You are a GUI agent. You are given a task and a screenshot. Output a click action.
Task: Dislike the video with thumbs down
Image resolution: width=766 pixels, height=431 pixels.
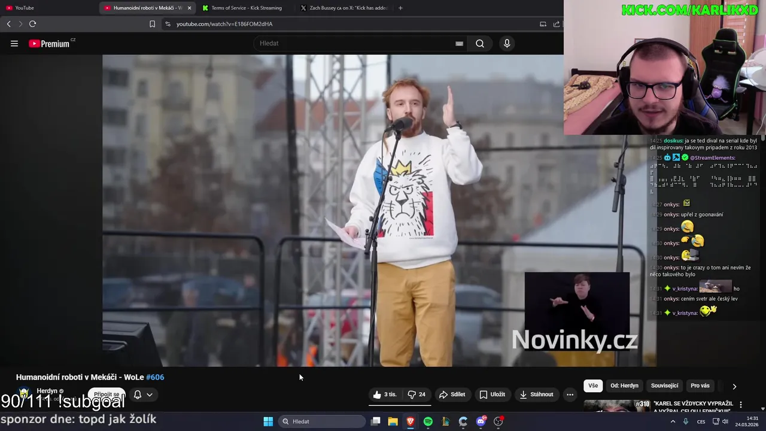pos(417,394)
